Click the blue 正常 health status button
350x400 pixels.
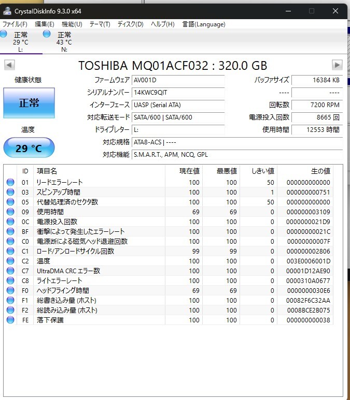tap(29, 103)
